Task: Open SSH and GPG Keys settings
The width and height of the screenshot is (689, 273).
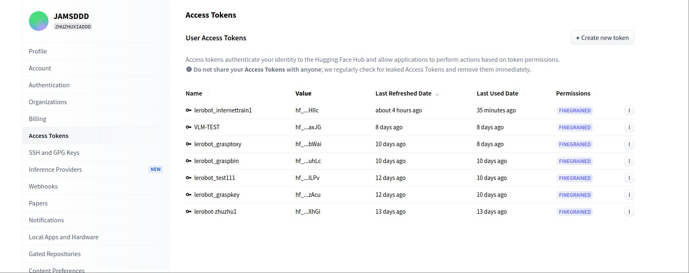Action: coord(54,153)
